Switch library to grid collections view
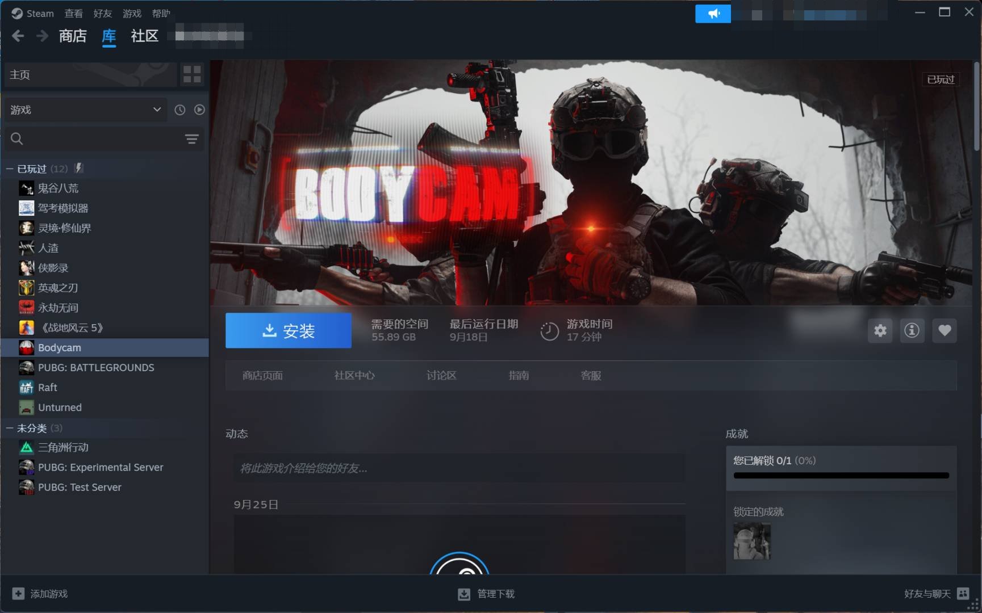This screenshot has width=982, height=613. pyautogui.click(x=192, y=74)
